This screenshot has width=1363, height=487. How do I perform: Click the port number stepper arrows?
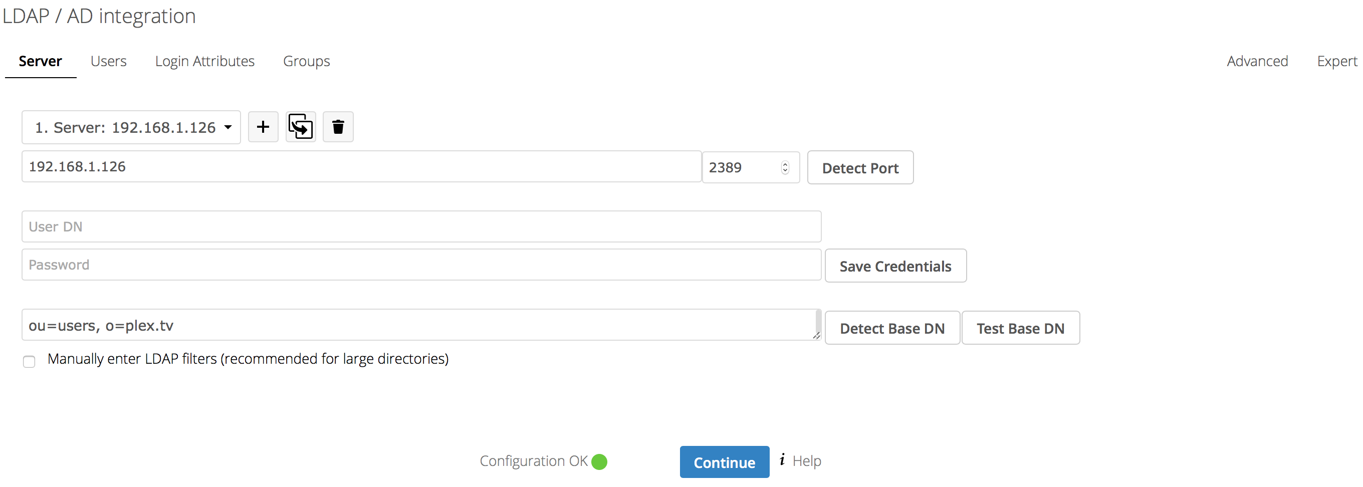785,168
